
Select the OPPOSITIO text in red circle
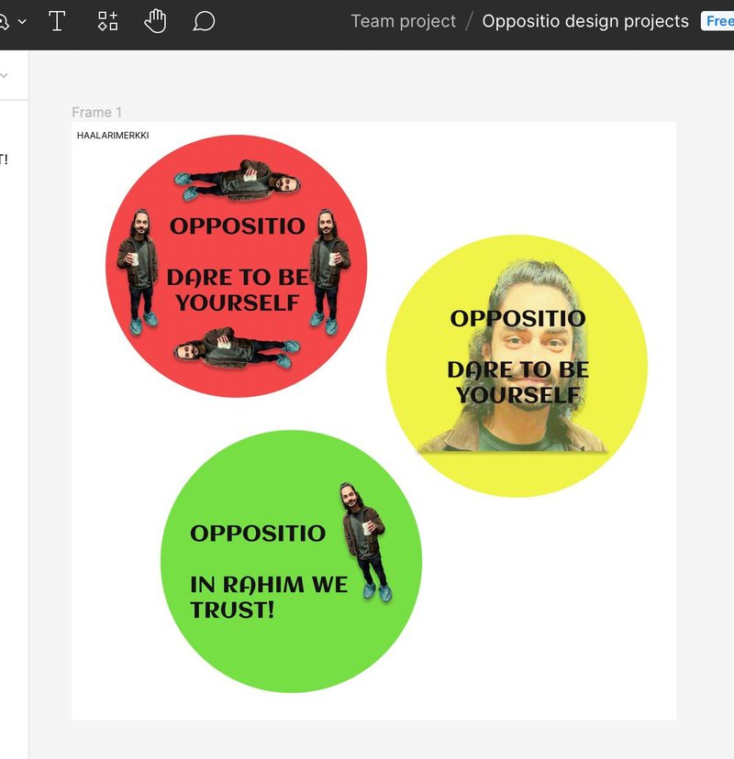(x=237, y=225)
